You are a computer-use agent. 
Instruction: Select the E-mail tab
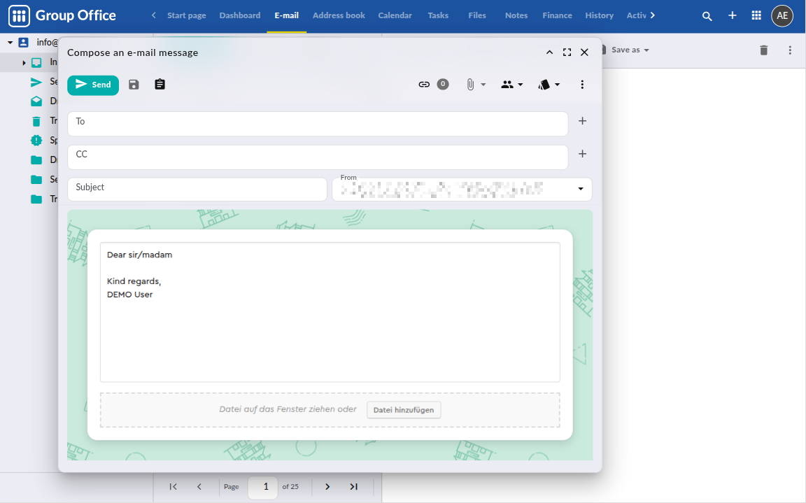pos(286,15)
